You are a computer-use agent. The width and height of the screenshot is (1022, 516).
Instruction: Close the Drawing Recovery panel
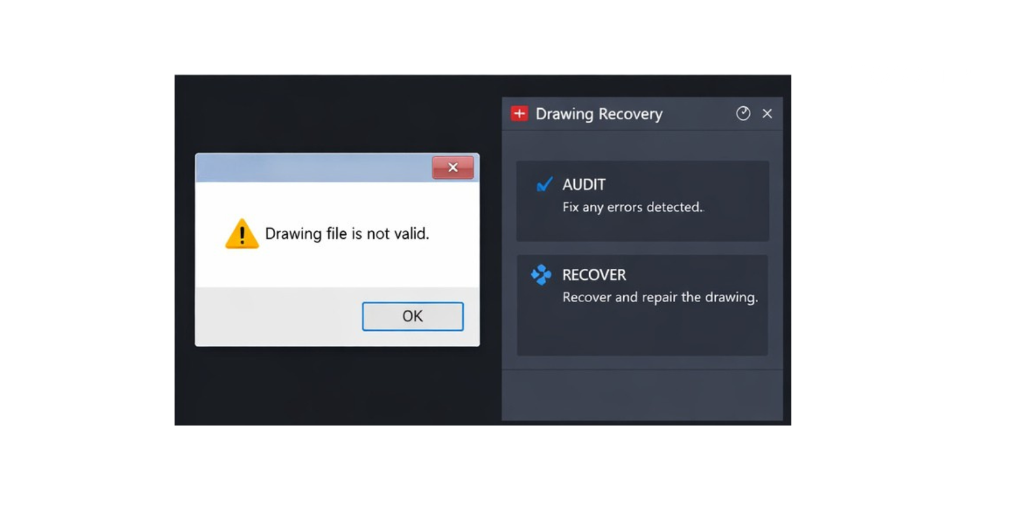click(767, 113)
